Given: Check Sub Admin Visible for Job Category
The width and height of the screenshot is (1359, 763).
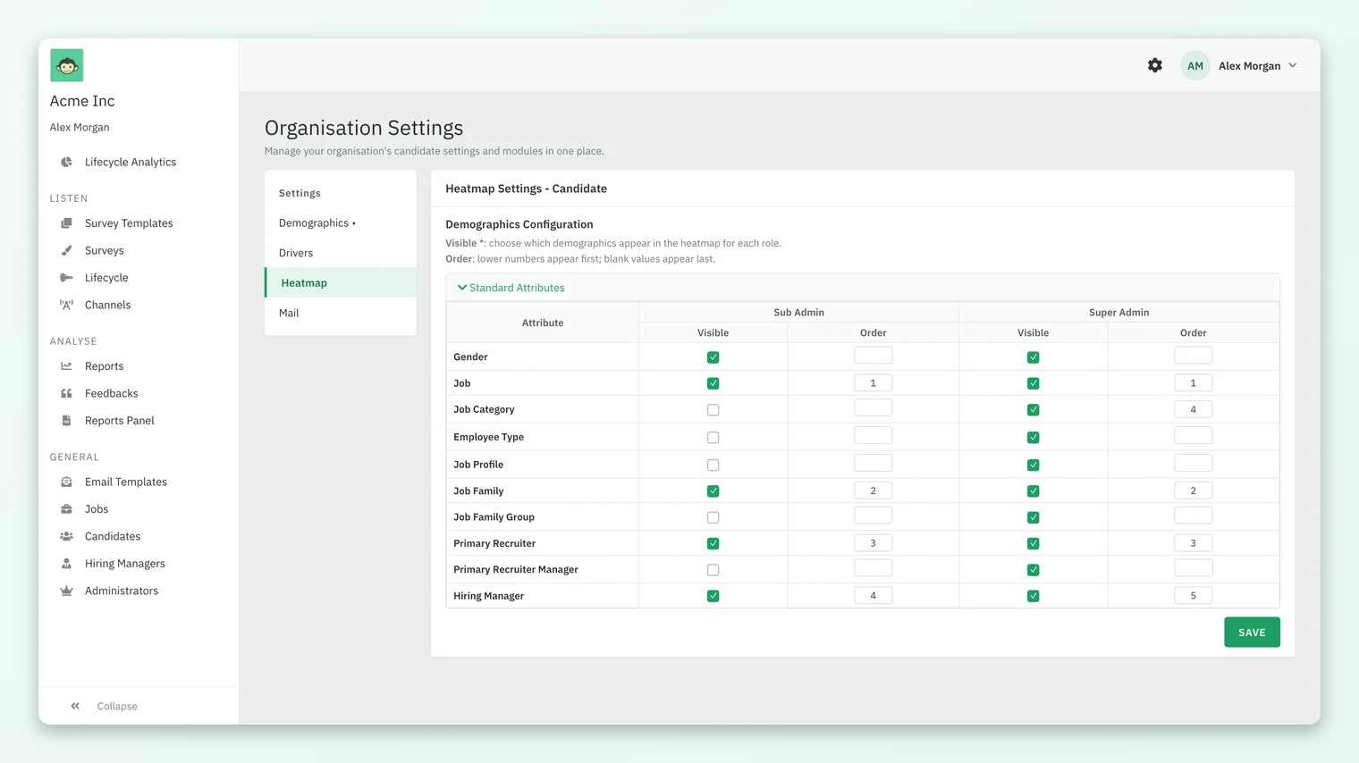Looking at the screenshot, I should [x=713, y=410].
